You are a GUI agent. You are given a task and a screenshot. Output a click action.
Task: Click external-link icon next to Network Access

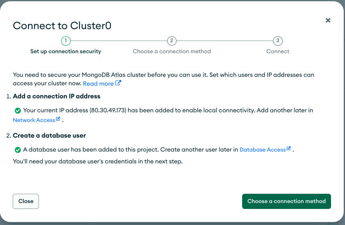click(x=58, y=119)
